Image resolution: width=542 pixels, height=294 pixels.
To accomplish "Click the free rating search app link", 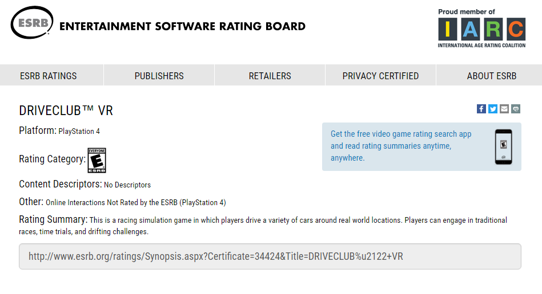I will [x=401, y=146].
